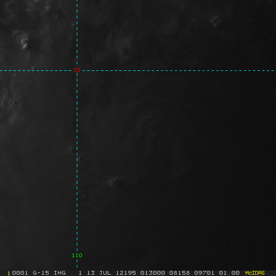Select the yellow McIDAS label
The image size is (276, 276).
pyautogui.click(x=255, y=273)
